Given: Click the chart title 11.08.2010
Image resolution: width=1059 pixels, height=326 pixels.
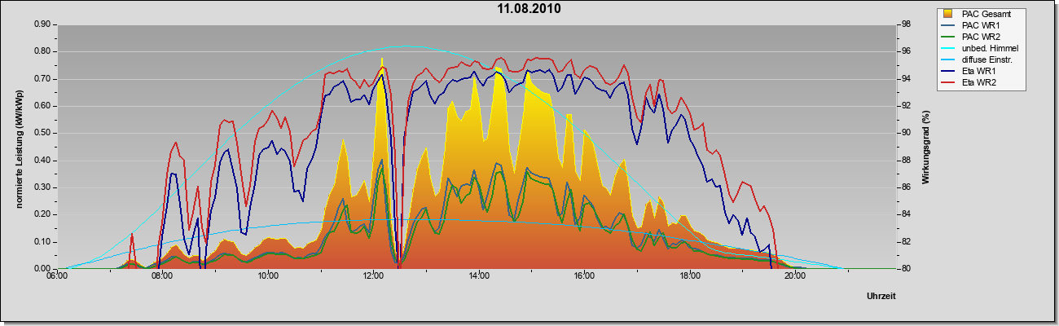Looking at the screenshot, I should 529,9.
